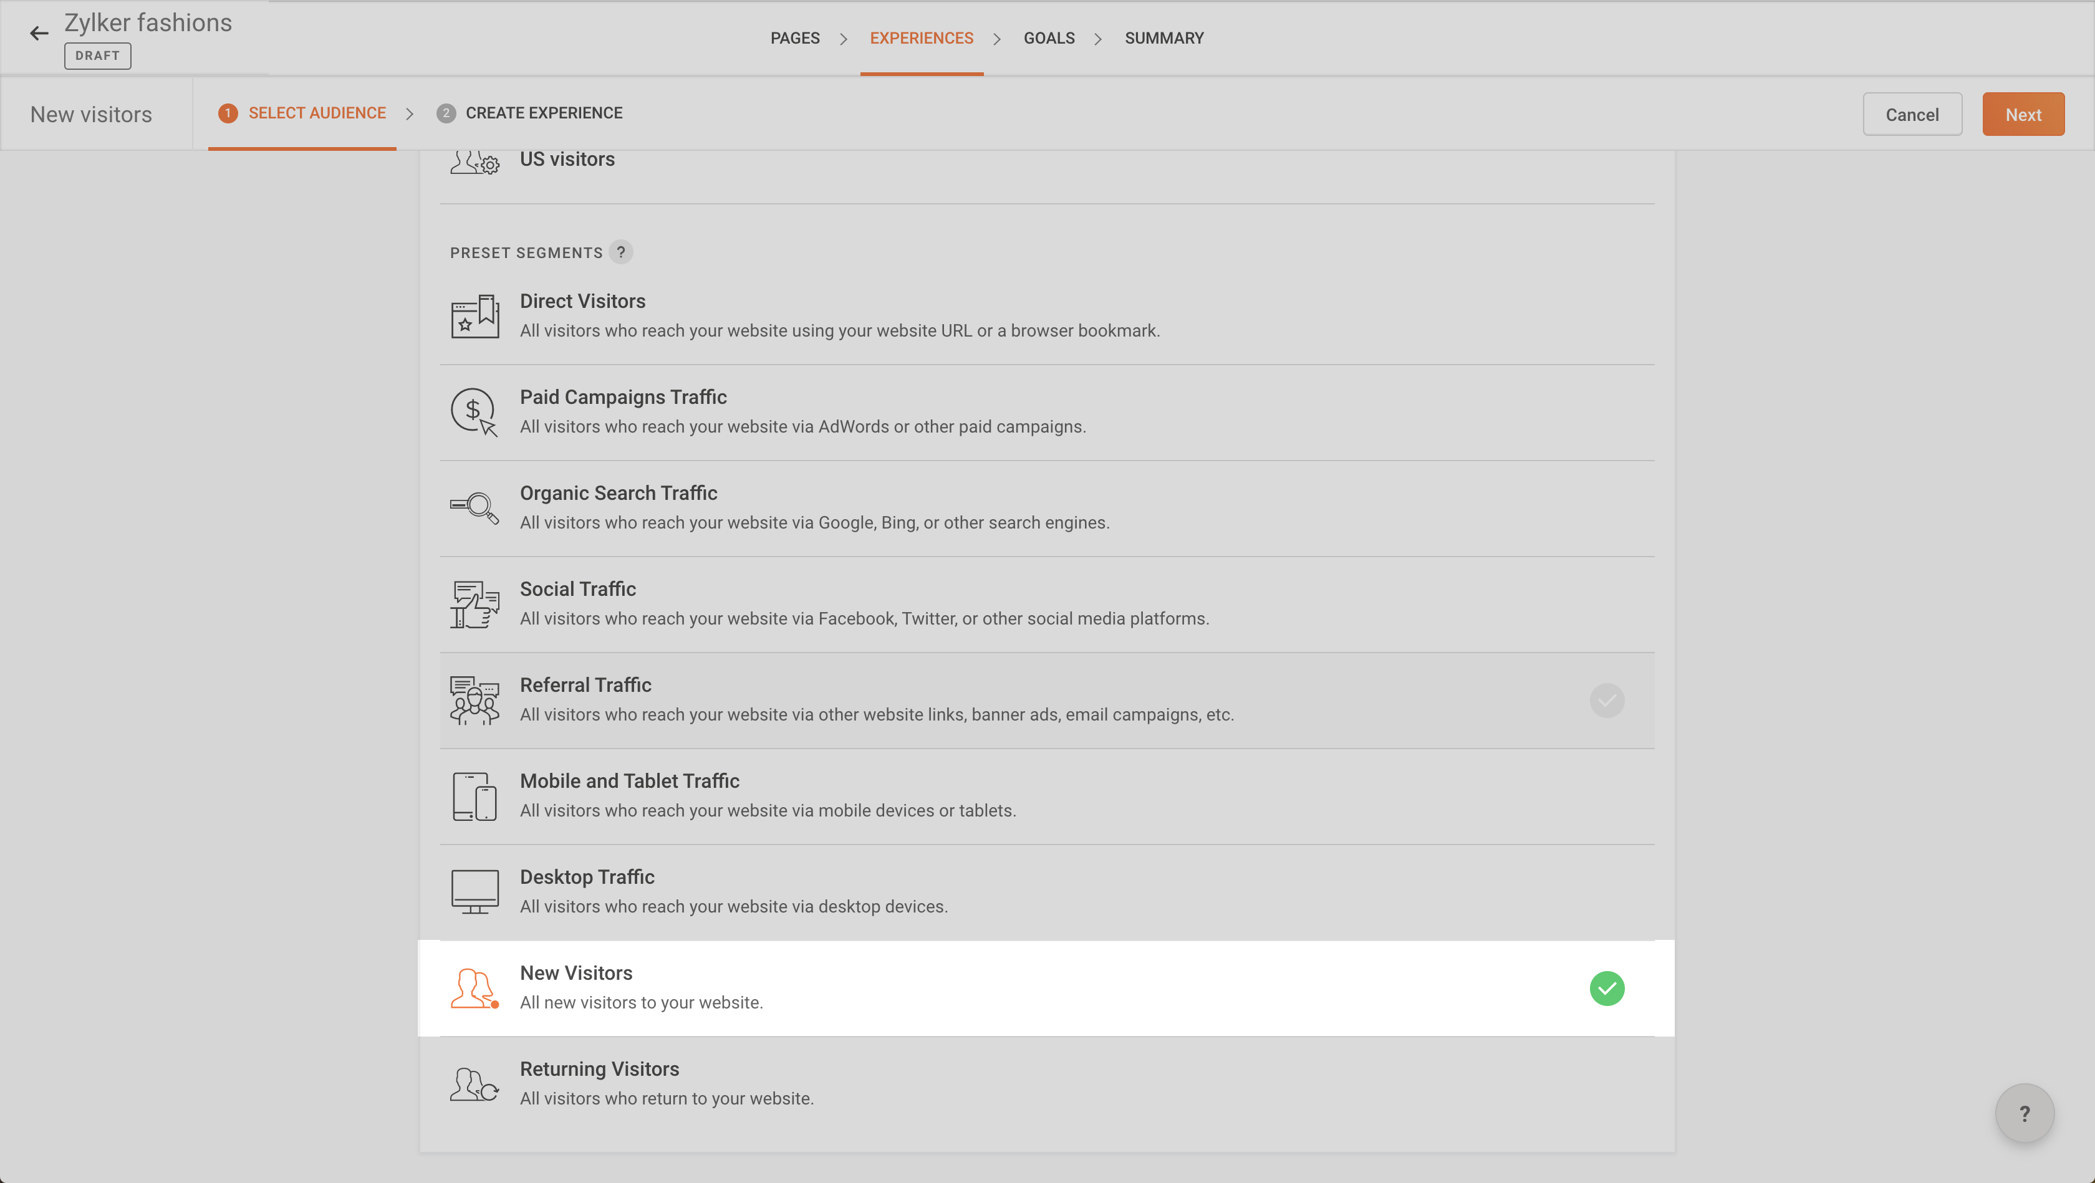This screenshot has width=2095, height=1183.
Task: Click the chevron after Select Audience
Action: (409, 114)
